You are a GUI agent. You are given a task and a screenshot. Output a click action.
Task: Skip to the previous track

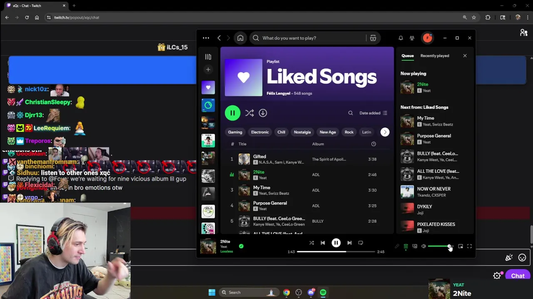323,243
